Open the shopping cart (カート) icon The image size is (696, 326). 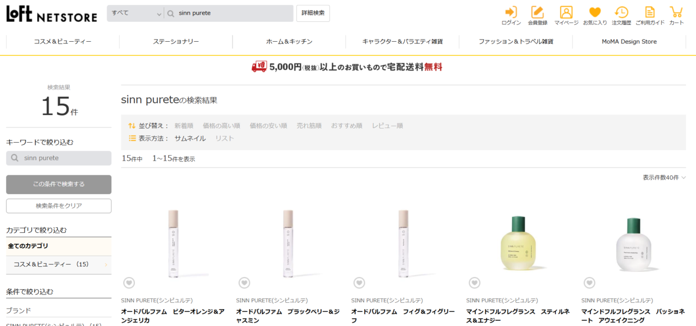[x=676, y=15]
